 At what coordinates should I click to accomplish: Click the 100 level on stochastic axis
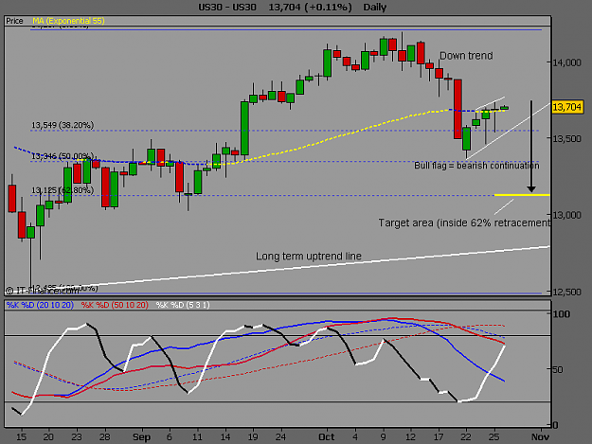562,314
